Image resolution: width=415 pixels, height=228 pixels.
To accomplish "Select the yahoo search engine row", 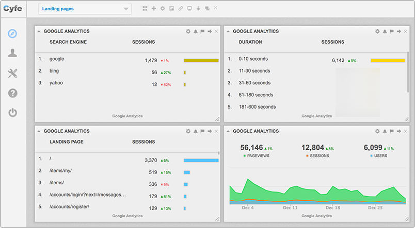I will pos(128,84).
